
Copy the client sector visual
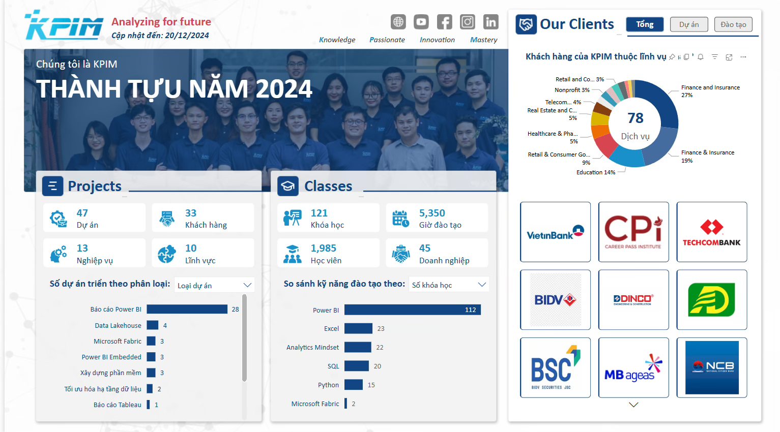(686, 57)
